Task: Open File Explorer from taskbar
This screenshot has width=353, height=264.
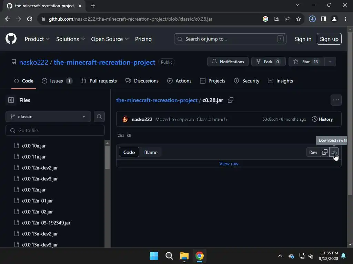Action: [x=184, y=256]
